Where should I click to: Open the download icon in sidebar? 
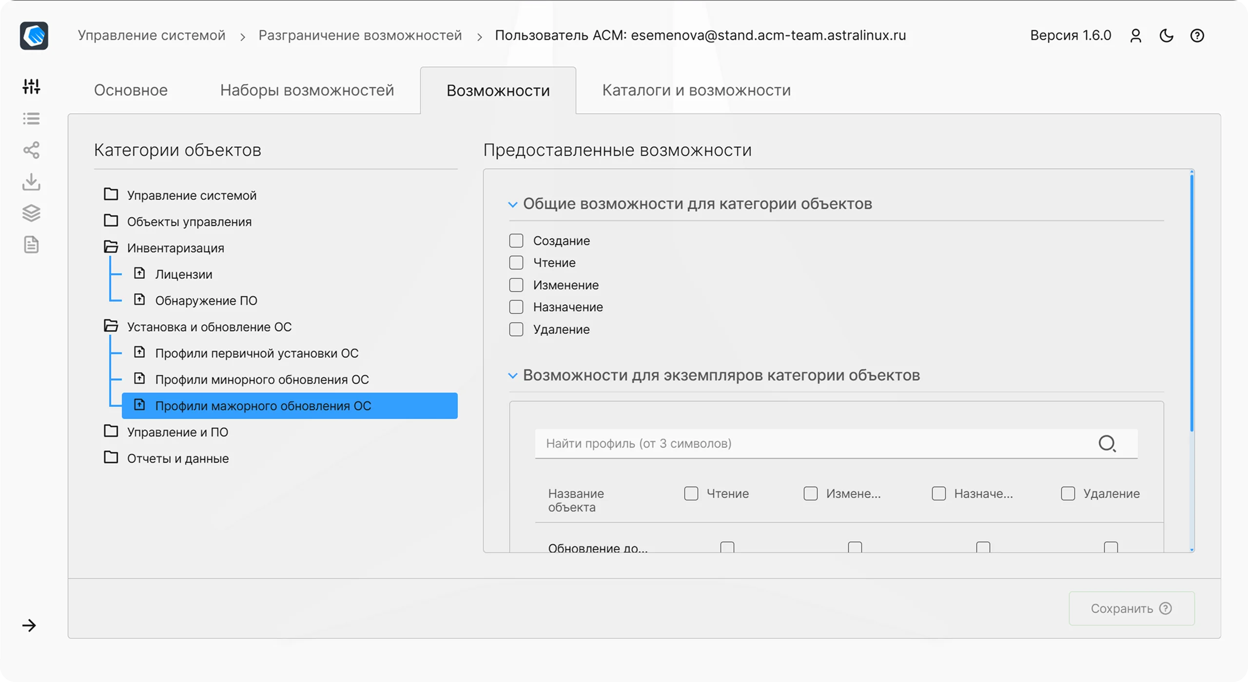tap(31, 182)
